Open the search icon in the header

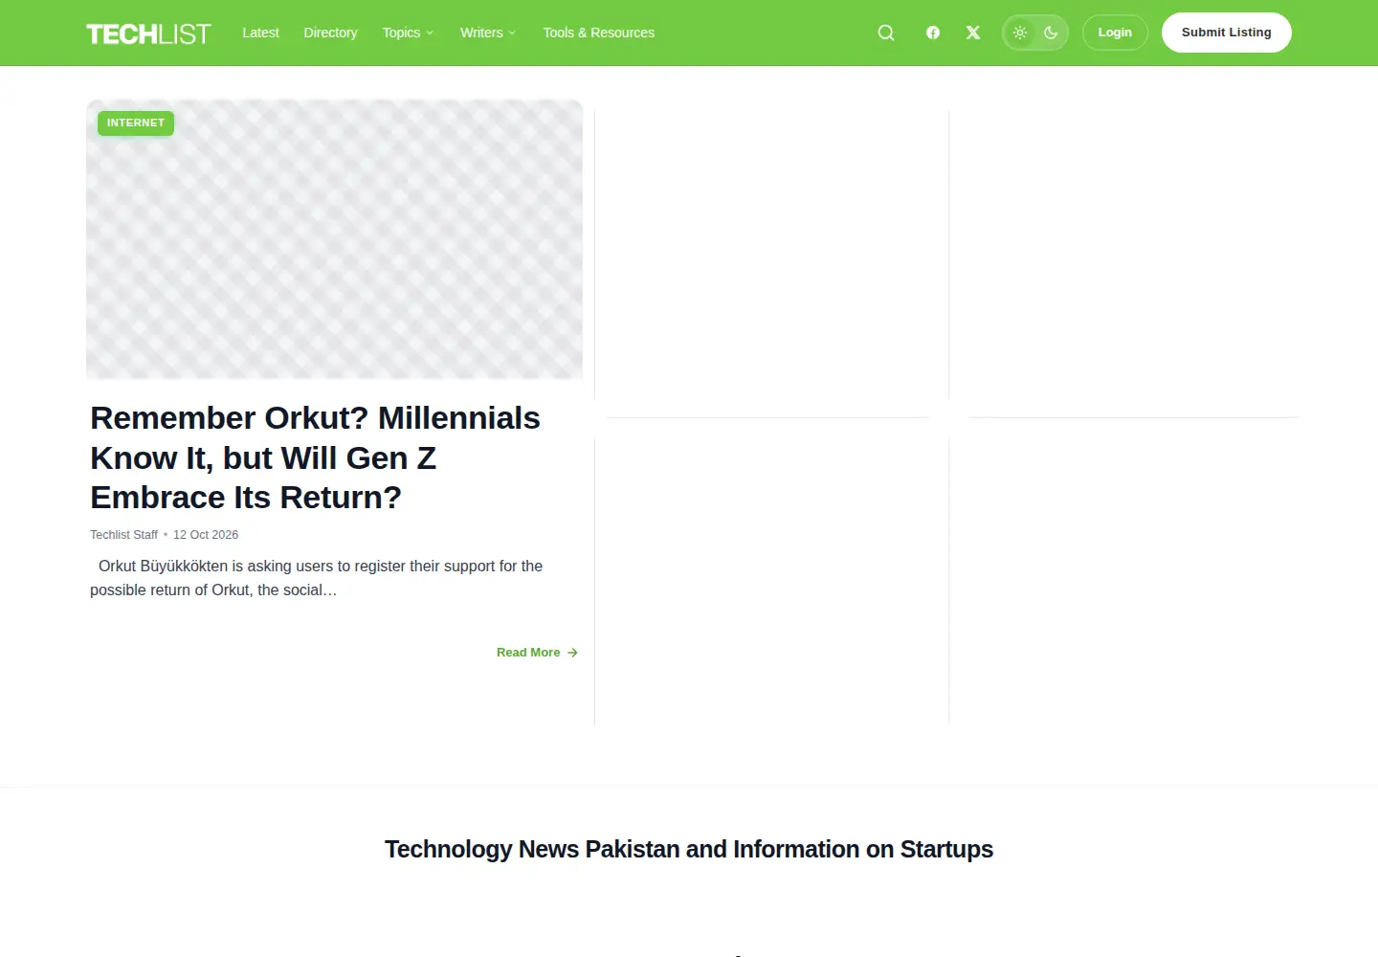(x=886, y=33)
